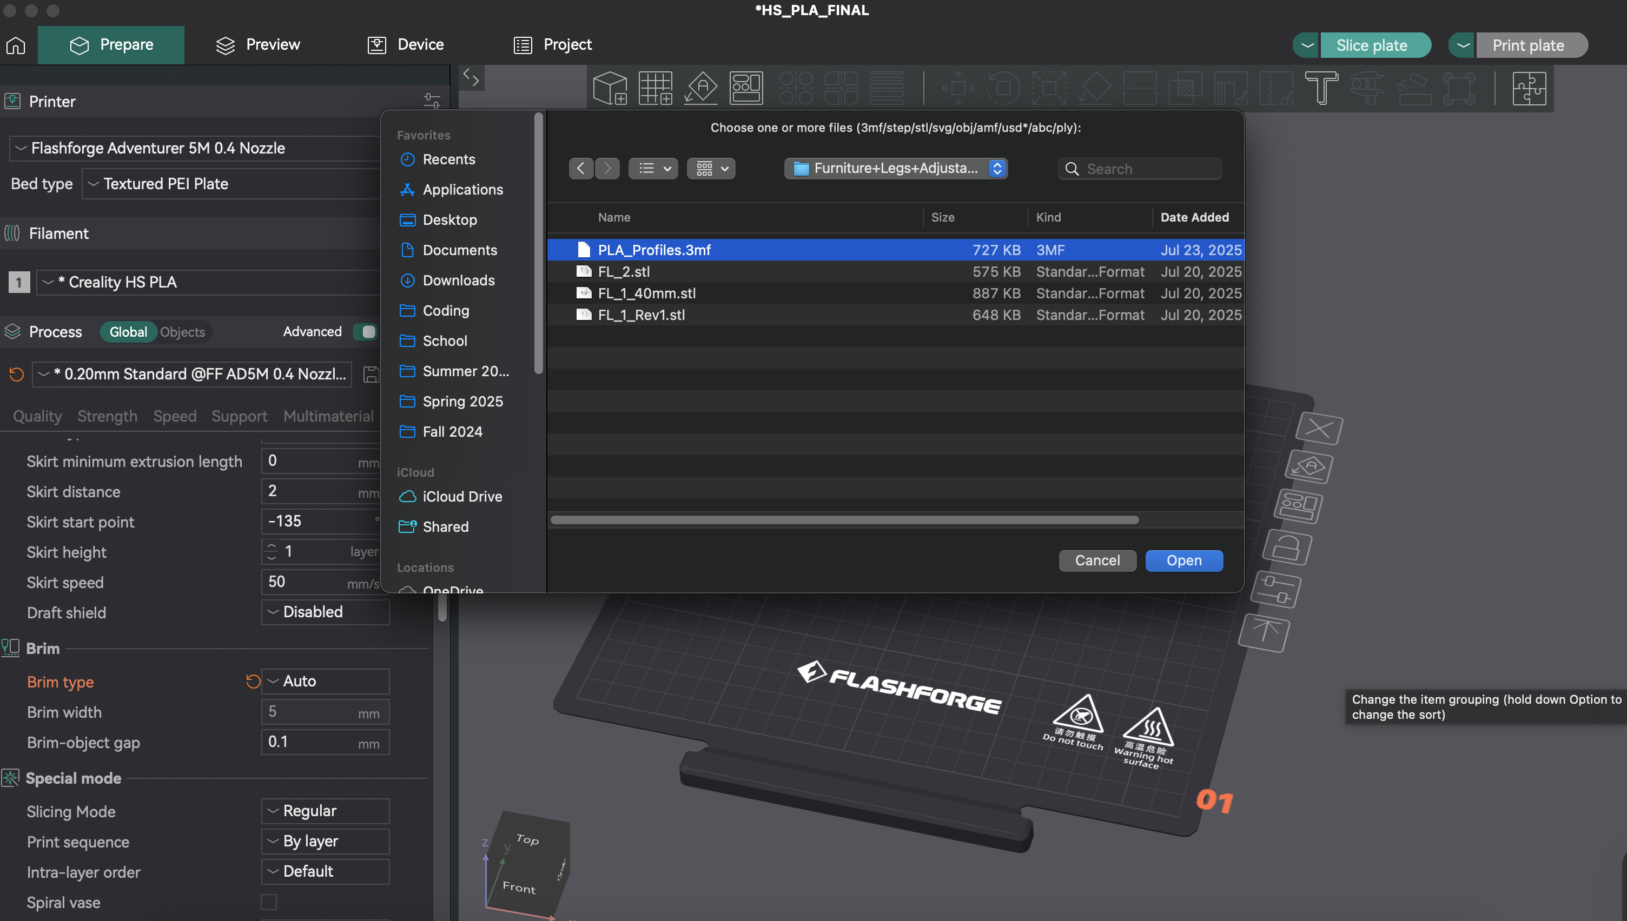The image size is (1627, 921).
Task: Reset process preset with orange undo icon
Action: click(x=17, y=375)
